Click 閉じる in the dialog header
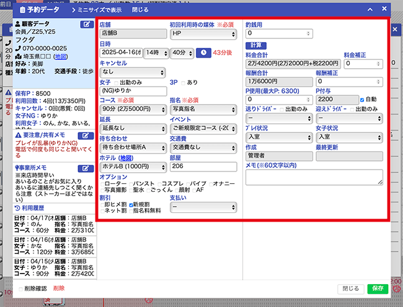 tap(140, 10)
